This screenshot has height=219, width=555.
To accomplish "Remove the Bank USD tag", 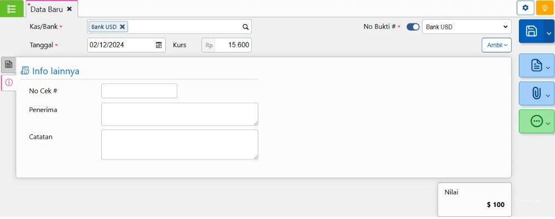I will coord(123,27).
